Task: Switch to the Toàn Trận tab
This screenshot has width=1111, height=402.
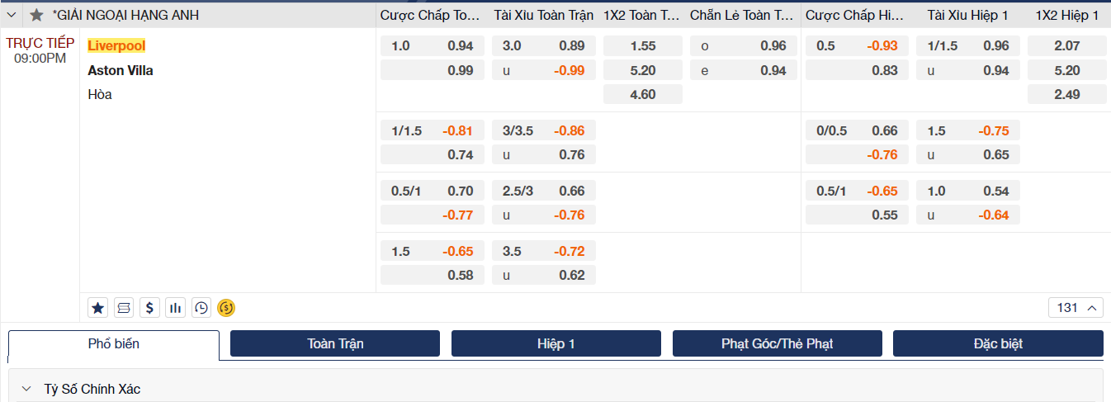Action: click(x=335, y=343)
